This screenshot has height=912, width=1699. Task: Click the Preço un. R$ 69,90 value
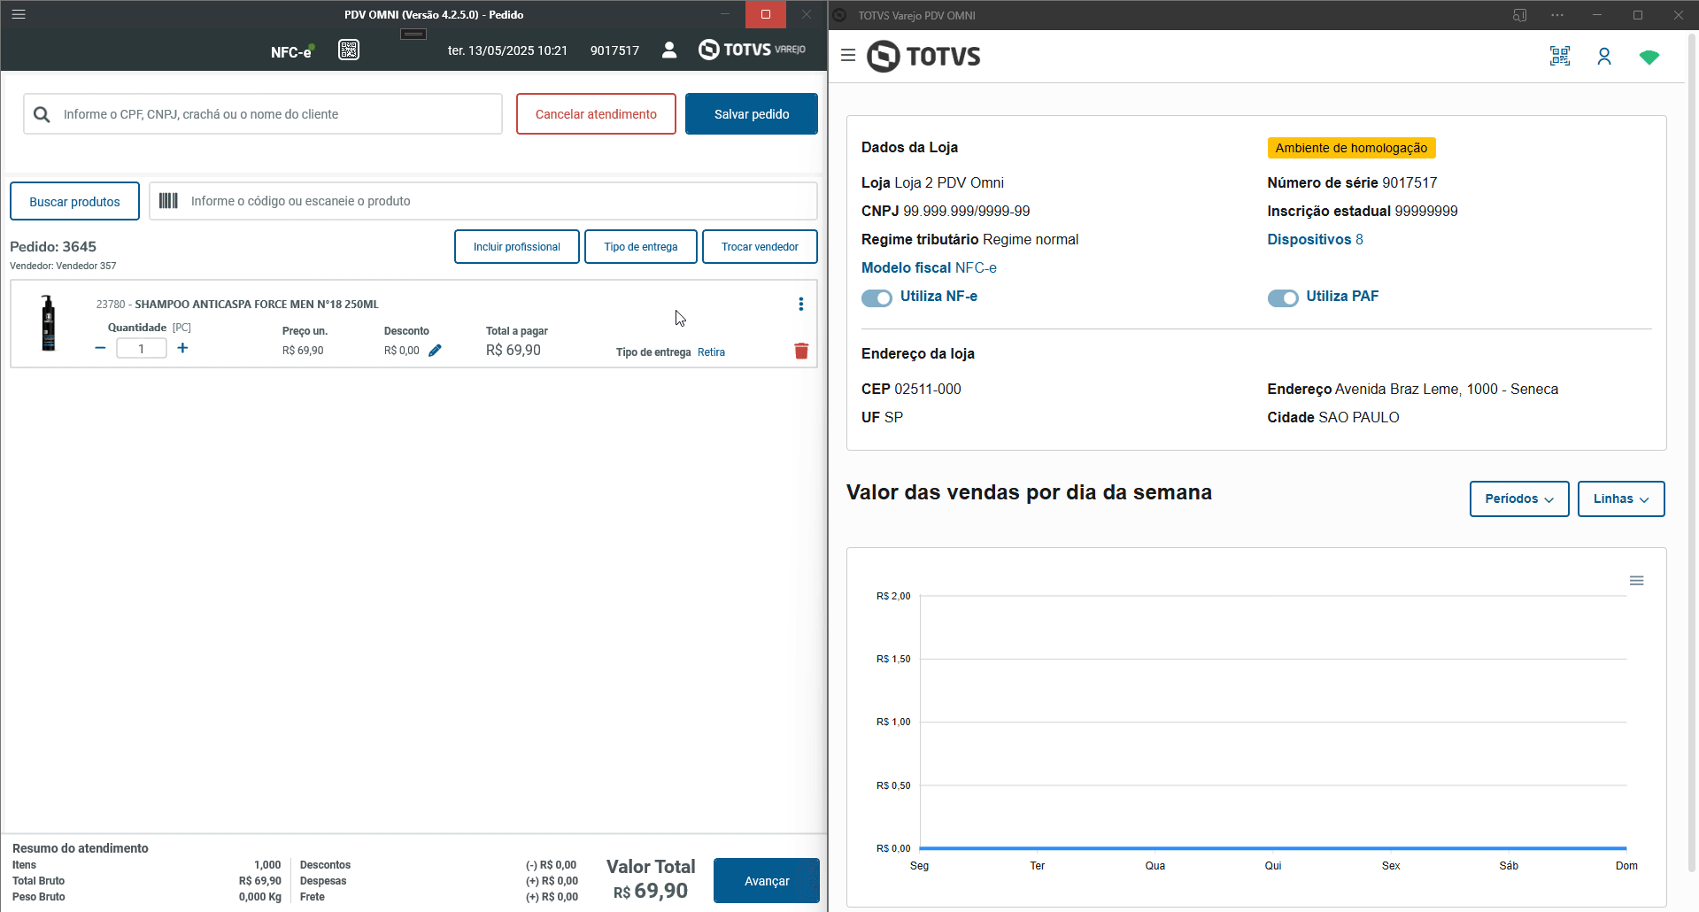coord(303,351)
